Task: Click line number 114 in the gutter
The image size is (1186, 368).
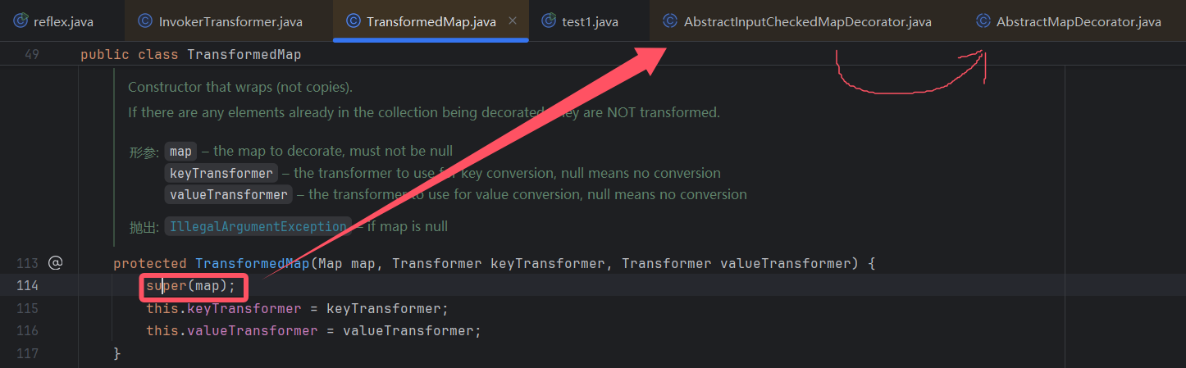Action: point(28,286)
